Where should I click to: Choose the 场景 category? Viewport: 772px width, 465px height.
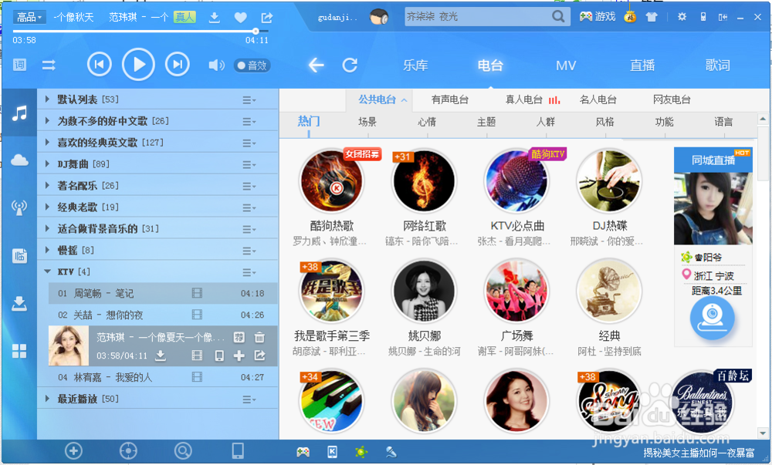367,122
